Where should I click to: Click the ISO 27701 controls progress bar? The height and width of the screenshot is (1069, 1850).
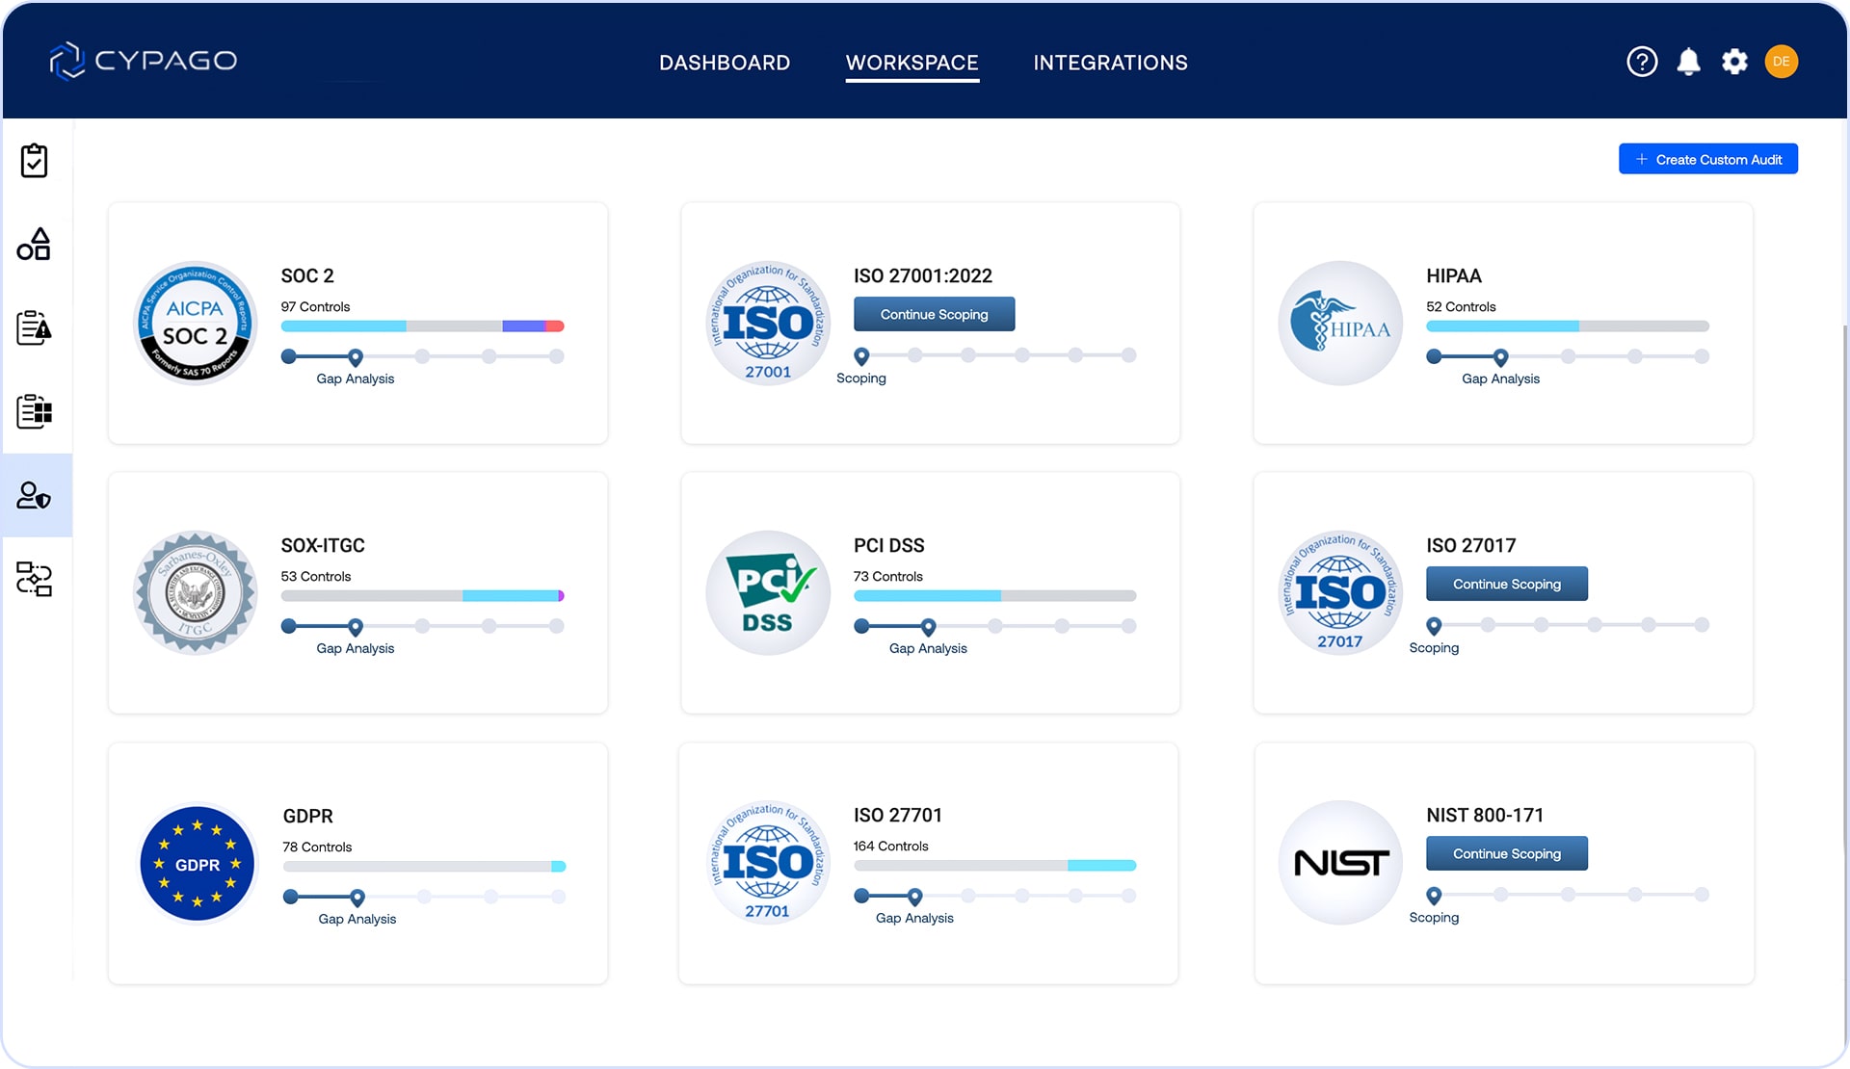[x=994, y=866]
